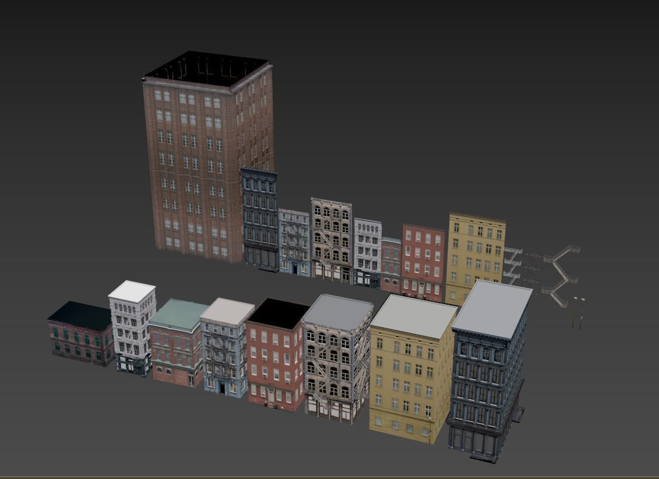The height and width of the screenshot is (479, 659).
Task: Pick the front-row yellow building with flat roof
Action: [x=412, y=369]
